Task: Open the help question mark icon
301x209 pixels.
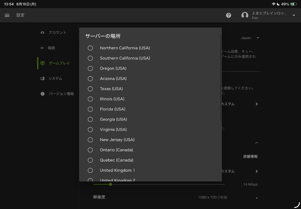Action: 228,15
